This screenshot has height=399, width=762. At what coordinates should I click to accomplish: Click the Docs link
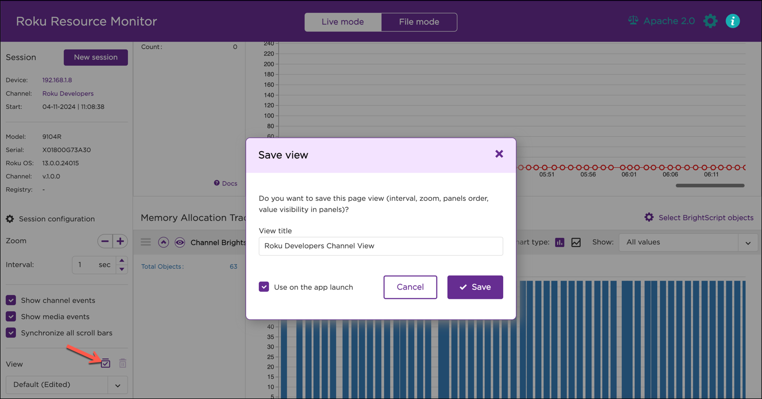(226, 183)
